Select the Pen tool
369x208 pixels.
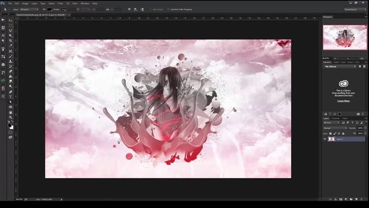10,92
